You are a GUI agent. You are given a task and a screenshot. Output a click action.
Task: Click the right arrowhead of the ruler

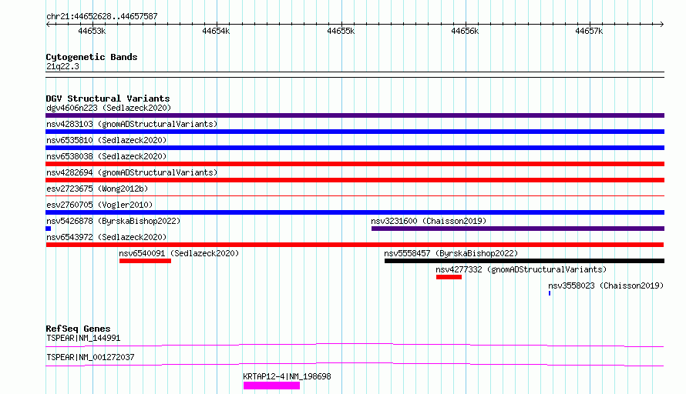tap(661, 25)
